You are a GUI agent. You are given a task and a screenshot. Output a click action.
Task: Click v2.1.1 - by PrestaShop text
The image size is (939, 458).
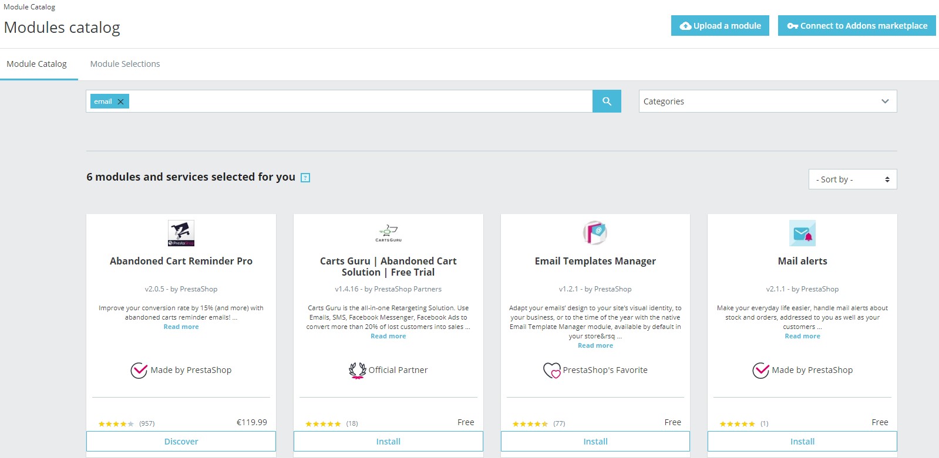(802, 289)
